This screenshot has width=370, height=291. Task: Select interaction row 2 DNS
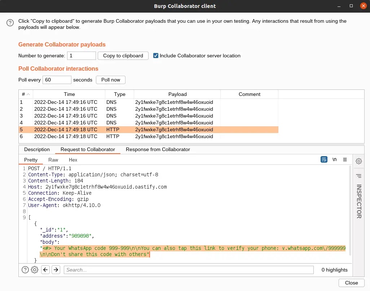coord(149,109)
